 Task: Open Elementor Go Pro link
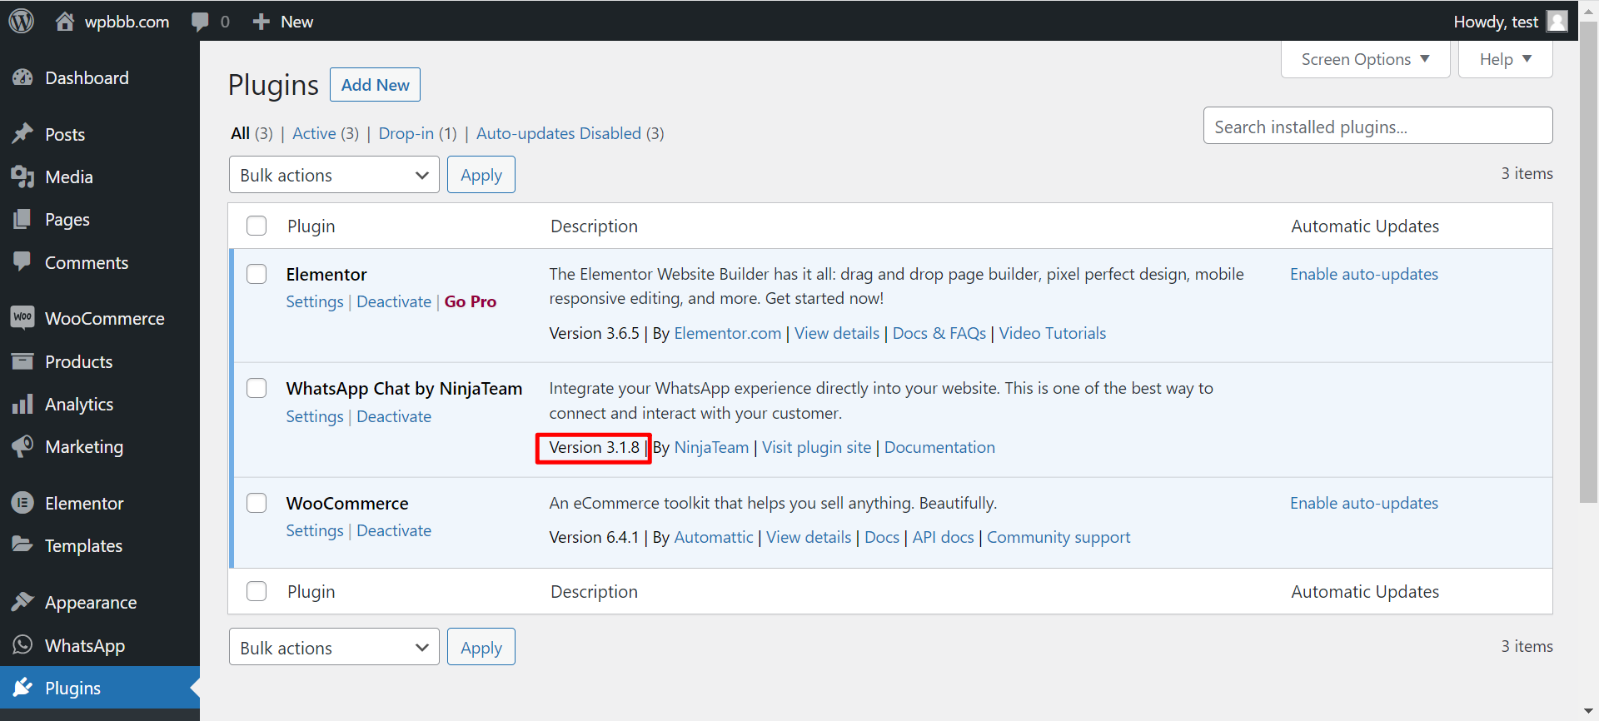coord(471,301)
